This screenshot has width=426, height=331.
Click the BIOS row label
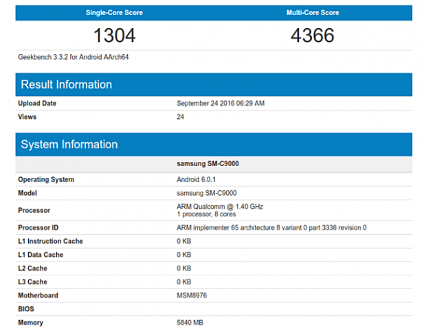tap(27, 309)
